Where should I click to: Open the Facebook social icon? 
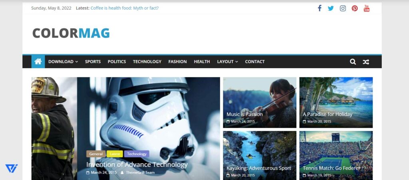point(320,8)
